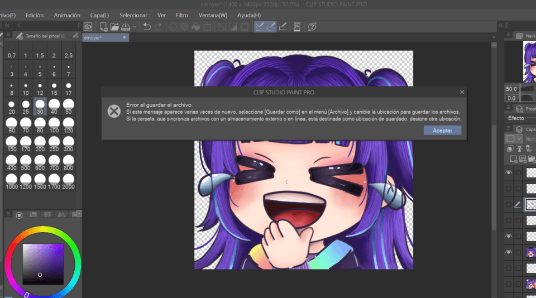Undo the last action
This screenshot has height=298, width=536.
[147, 27]
